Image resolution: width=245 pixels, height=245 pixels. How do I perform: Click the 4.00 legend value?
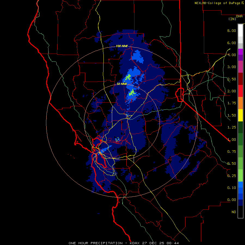coord(232,55)
